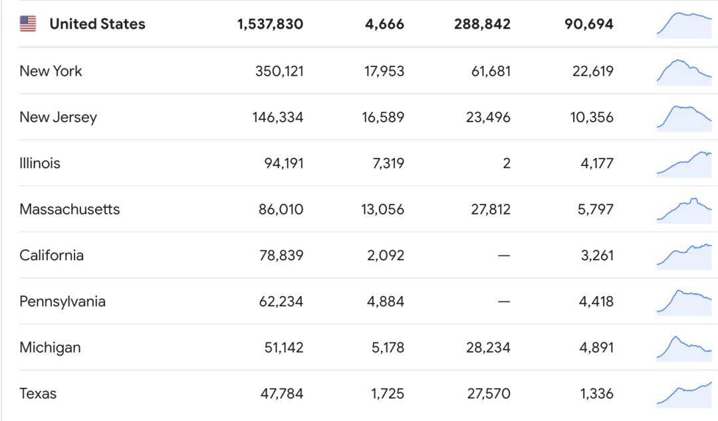Select the New Jersey row name
718x421 pixels.
(x=58, y=118)
